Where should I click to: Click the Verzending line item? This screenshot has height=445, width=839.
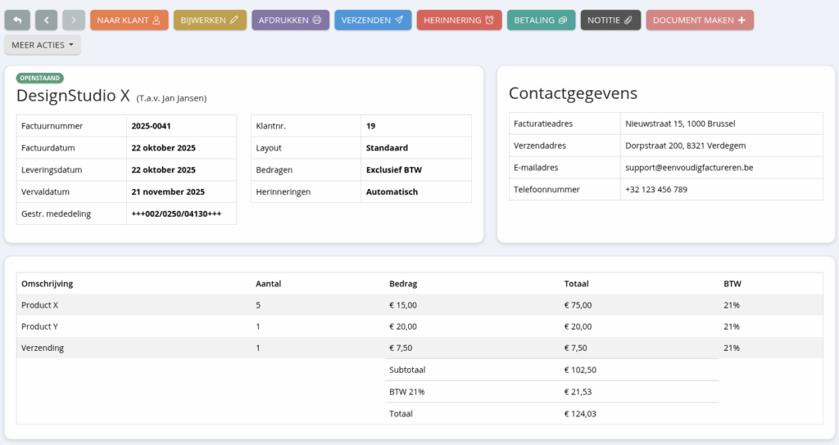point(42,348)
